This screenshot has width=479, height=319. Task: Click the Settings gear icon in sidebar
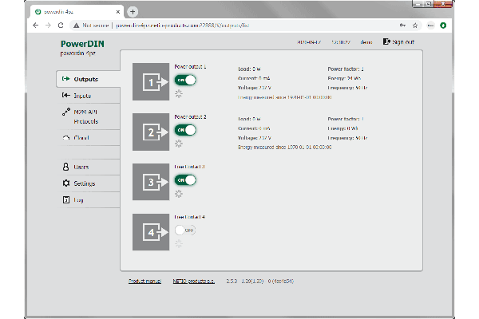pos(66,183)
